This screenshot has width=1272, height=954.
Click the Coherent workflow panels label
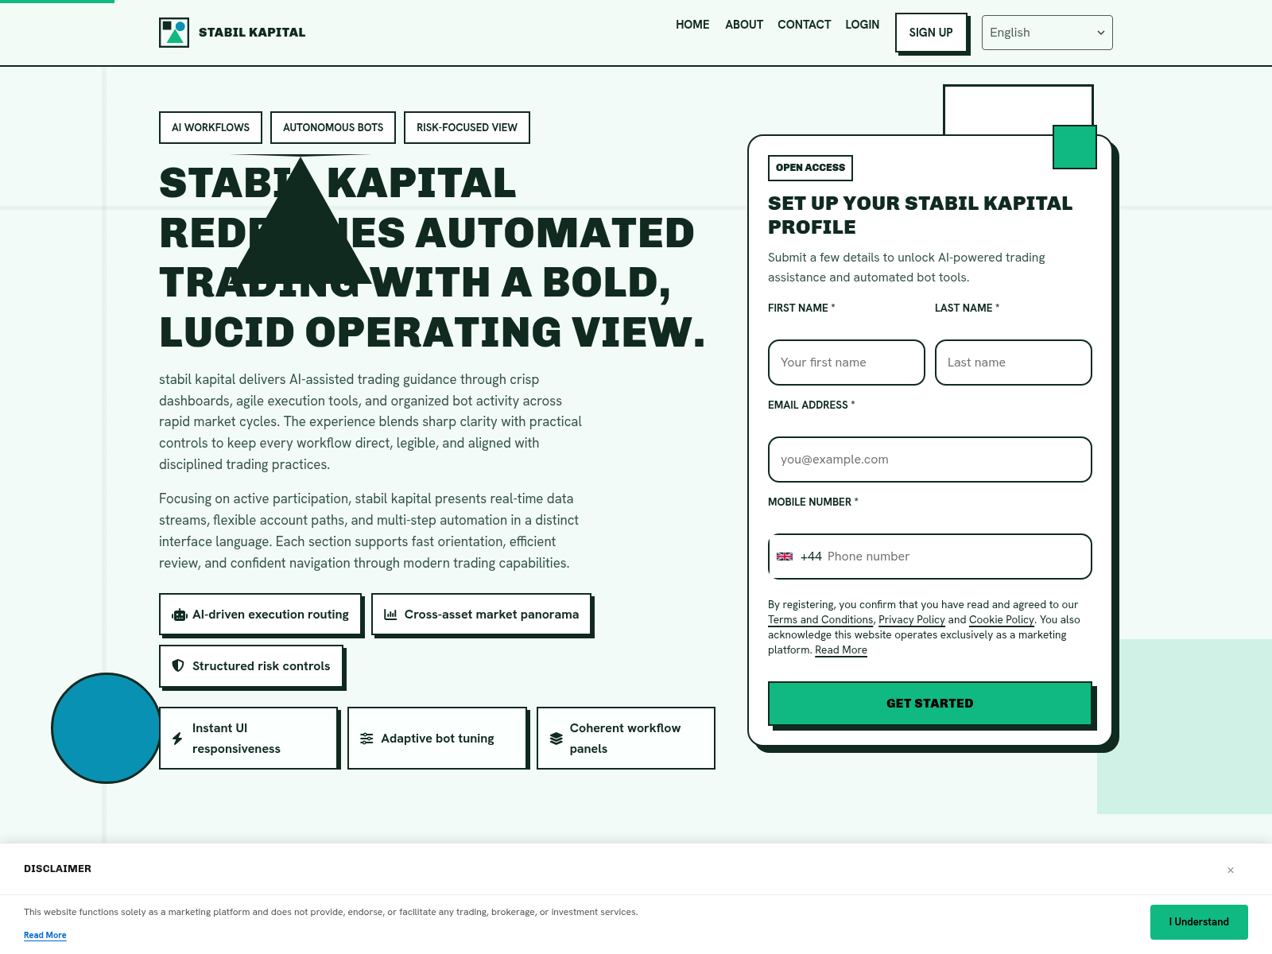[x=625, y=739]
